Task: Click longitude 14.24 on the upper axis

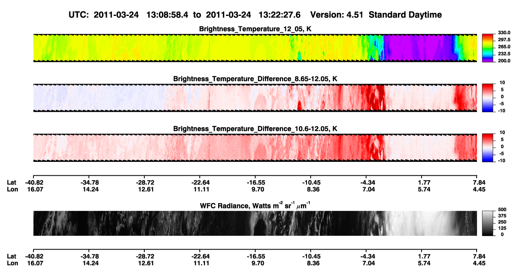Action: [91, 189]
